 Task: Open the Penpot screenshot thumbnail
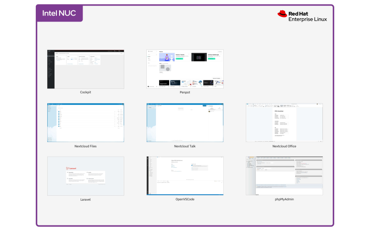(x=185, y=69)
